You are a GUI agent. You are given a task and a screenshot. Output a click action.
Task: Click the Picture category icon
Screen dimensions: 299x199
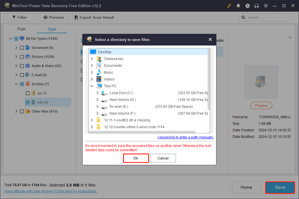27,57
